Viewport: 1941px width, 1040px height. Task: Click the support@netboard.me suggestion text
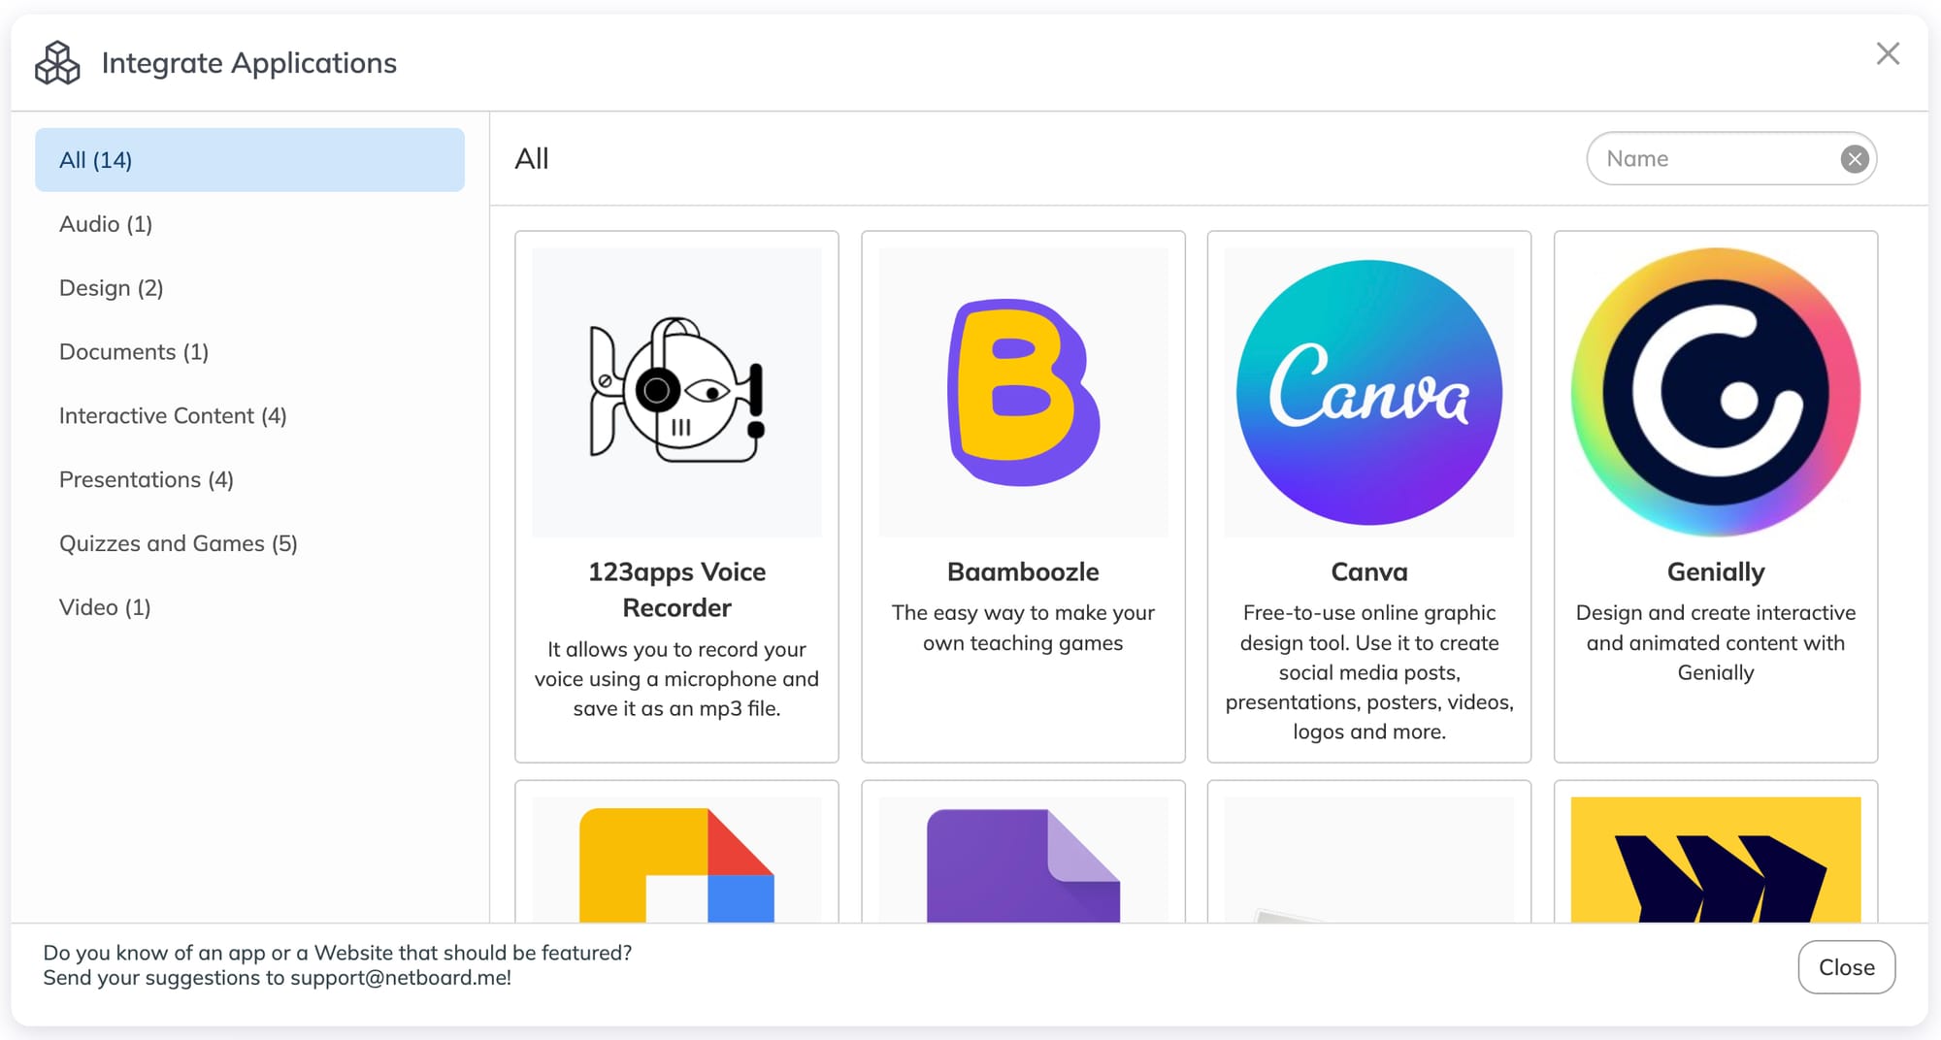tap(278, 978)
